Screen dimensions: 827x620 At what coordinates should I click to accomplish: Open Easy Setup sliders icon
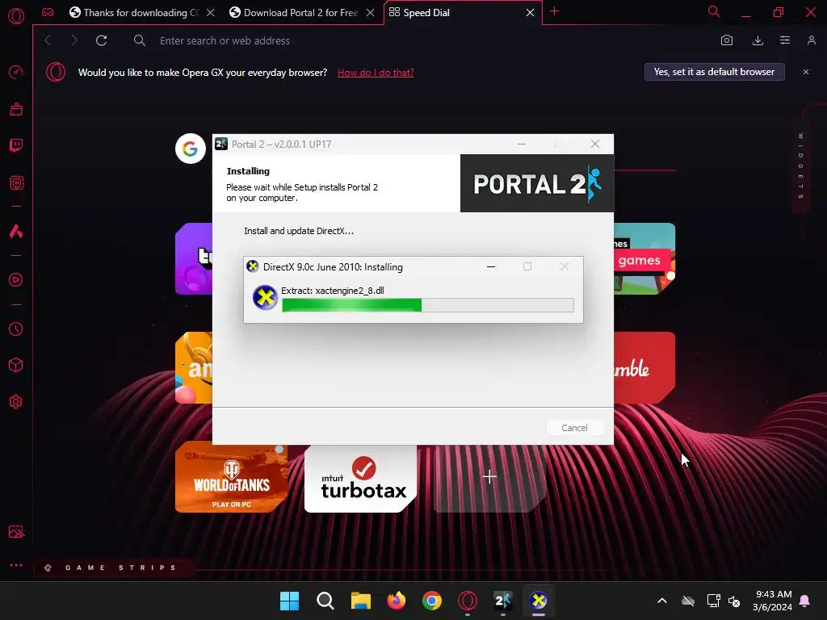tap(785, 40)
